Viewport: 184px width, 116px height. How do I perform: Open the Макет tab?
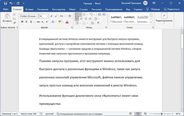72,9
